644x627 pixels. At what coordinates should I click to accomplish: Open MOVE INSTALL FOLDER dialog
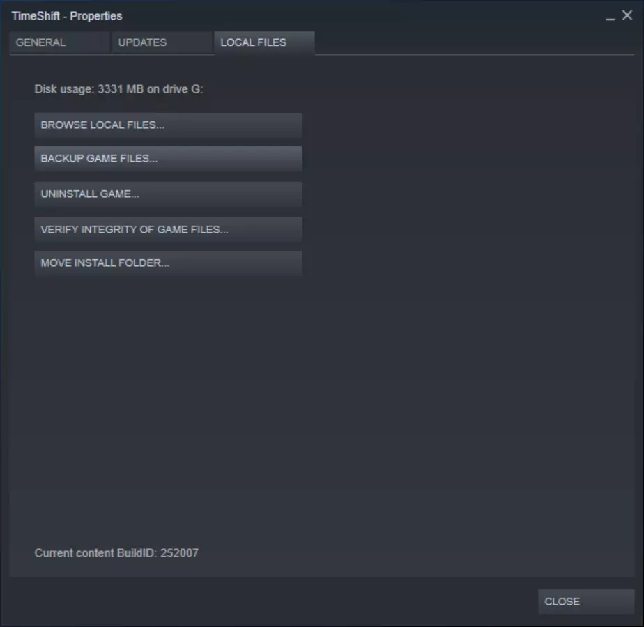click(x=169, y=263)
